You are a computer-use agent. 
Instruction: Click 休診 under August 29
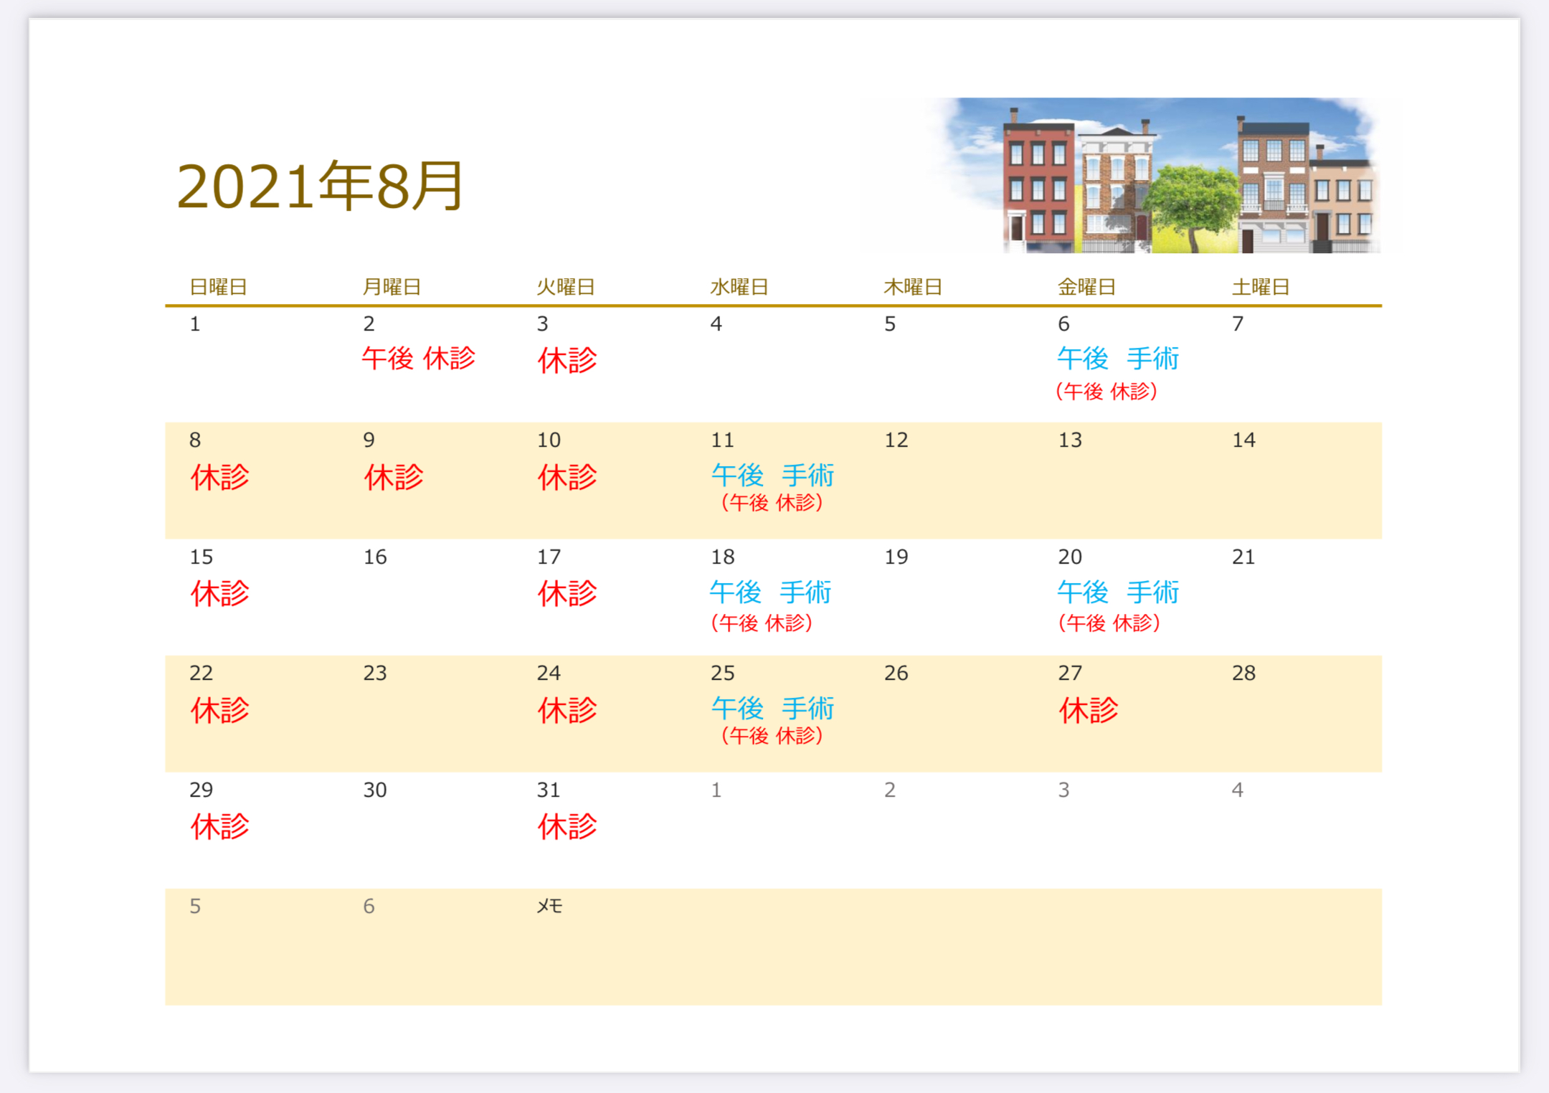click(219, 827)
